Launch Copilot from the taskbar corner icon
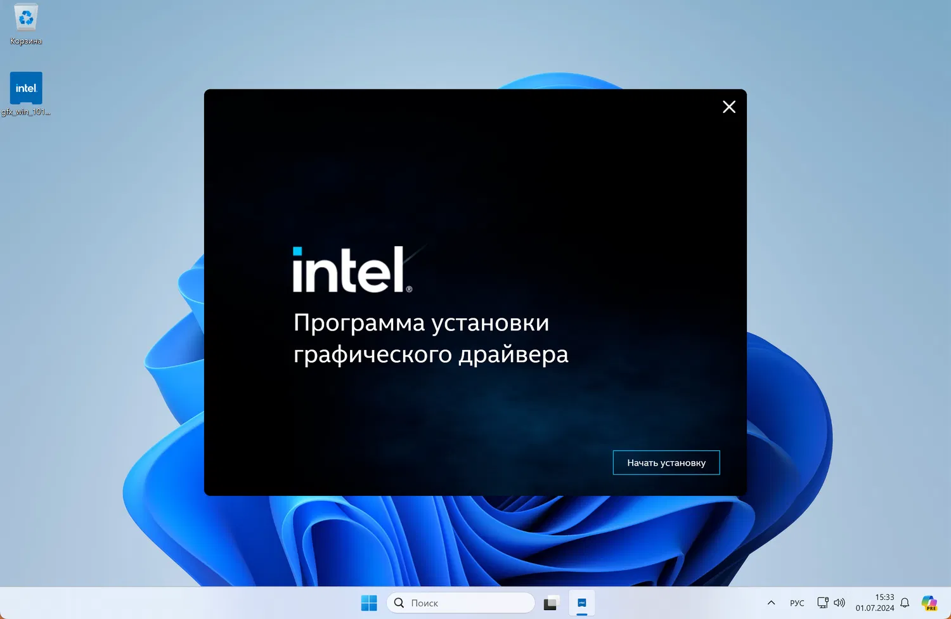 tap(929, 603)
